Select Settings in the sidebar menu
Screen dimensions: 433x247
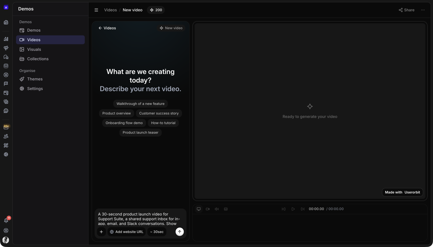(x=50, y=89)
